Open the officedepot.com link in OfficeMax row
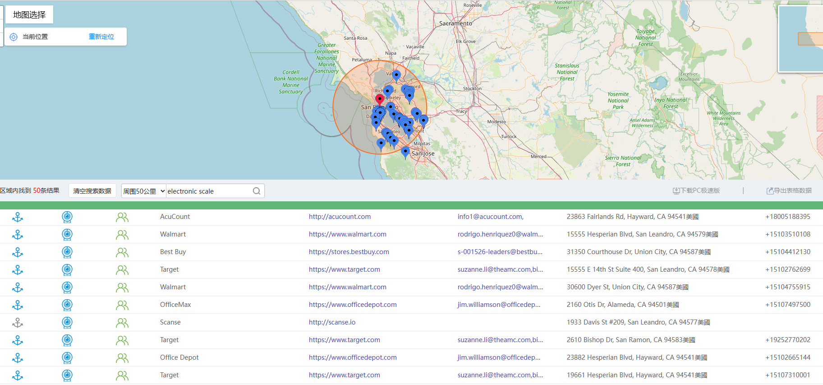This screenshot has width=823, height=385. 353,305
